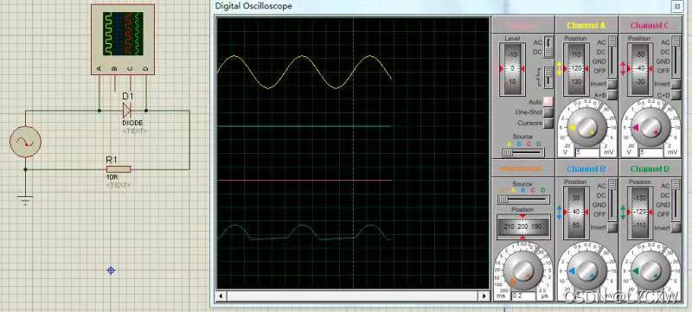Select diode D1 symbol in the schematic
Screen dimensions: 692x312
(x=126, y=110)
